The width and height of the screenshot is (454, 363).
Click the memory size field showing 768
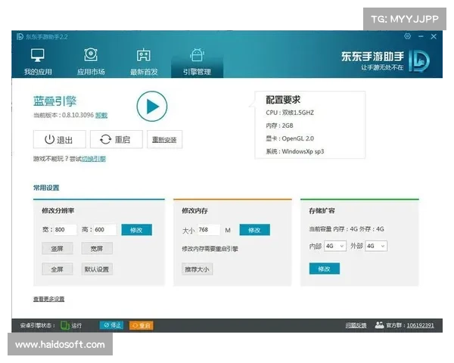coord(209,230)
